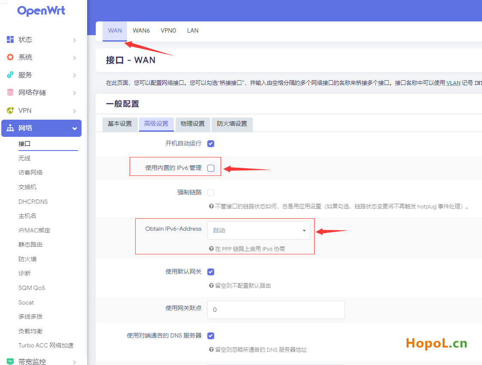Open 静态路由 in the sidebar

click(30, 244)
